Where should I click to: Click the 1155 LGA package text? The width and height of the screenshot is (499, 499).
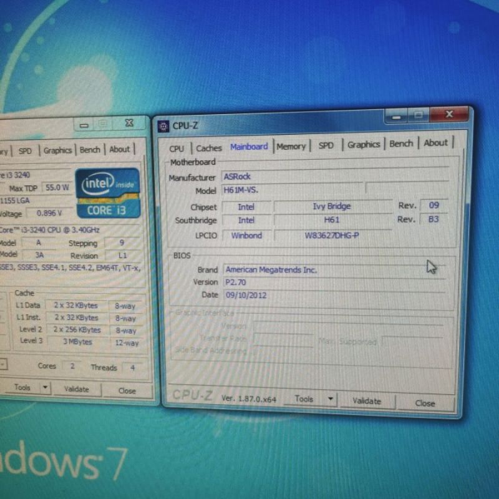(14, 200)
